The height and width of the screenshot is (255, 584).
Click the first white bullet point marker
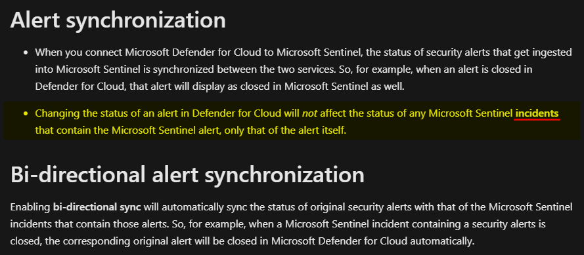26,52
